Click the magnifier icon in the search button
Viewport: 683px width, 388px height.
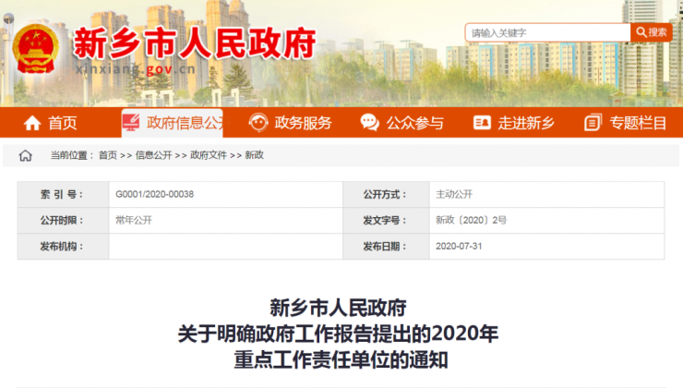pos(640,32)
